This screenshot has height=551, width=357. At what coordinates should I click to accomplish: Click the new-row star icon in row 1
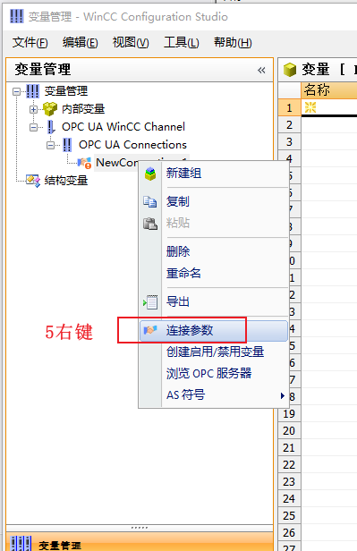pos(310,107)
